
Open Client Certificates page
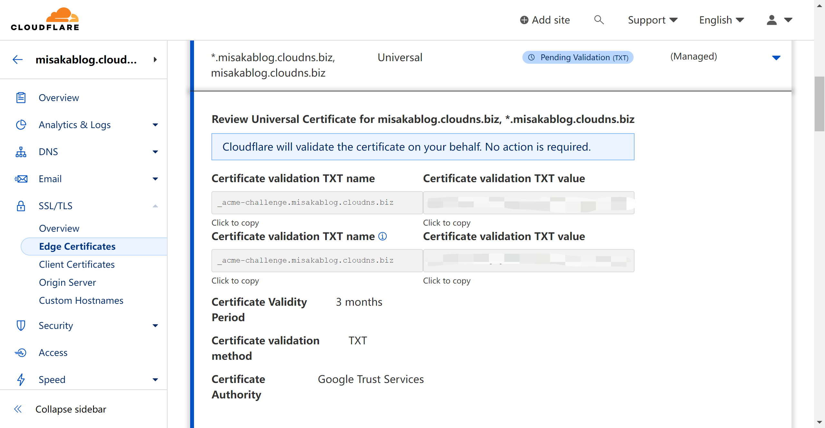(77, 264)
